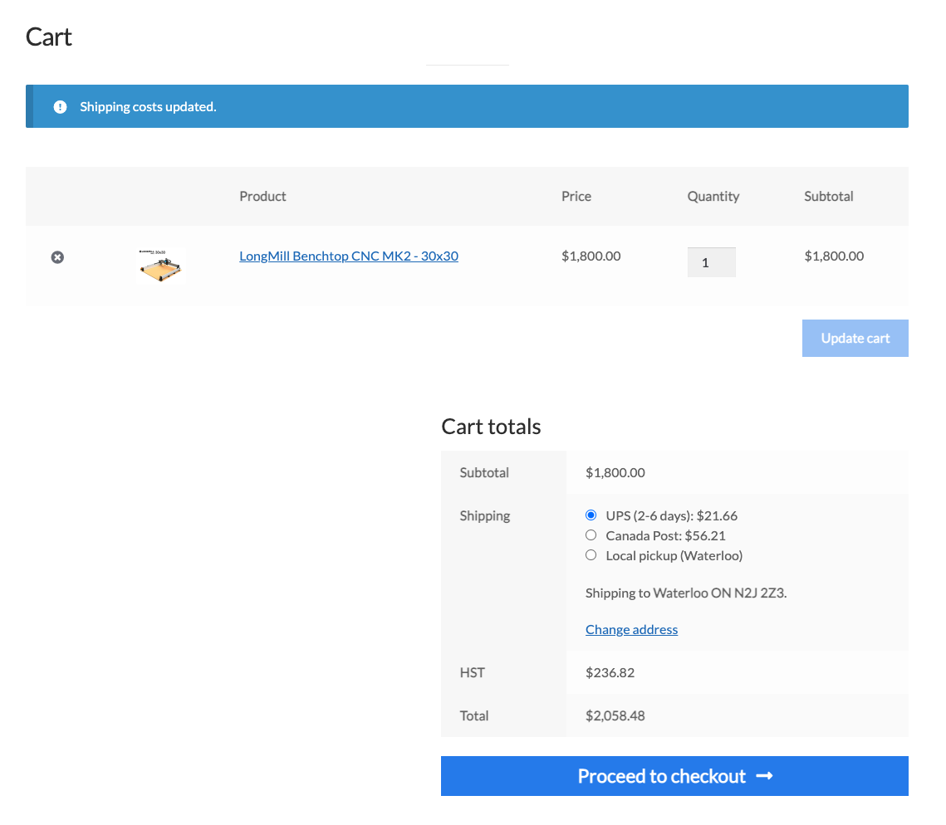Select Local pickup (Waterloo) option
Screen dimensions: 946x825
[591, 554]
